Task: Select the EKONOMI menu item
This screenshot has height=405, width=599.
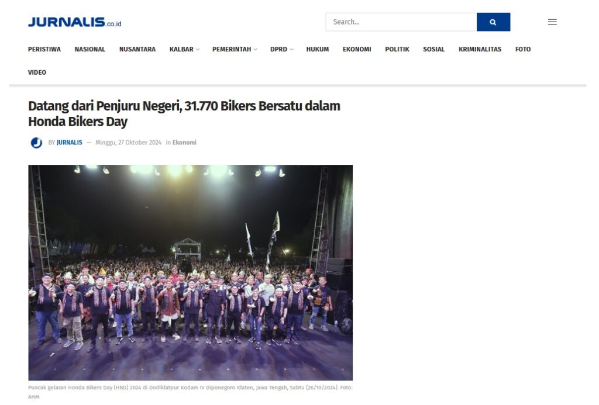Action: tap(357, 49)
